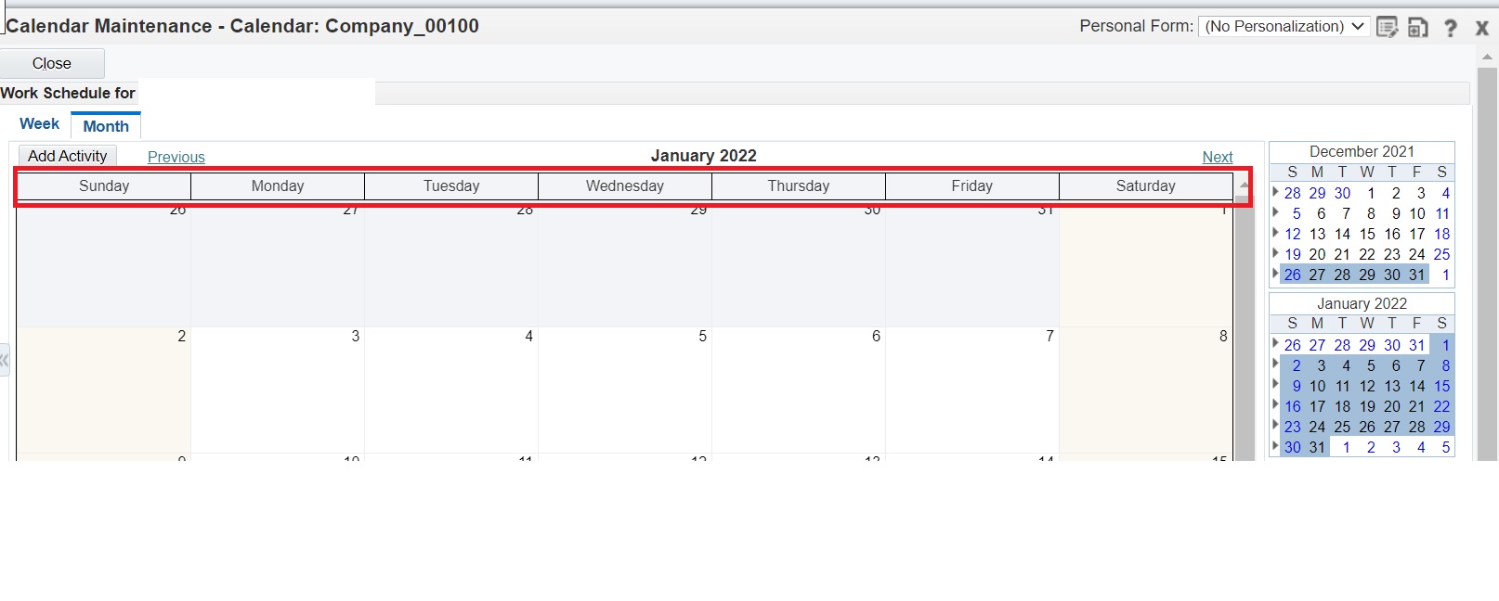
Task: Open the next month via Next link
Action: point(1218,157)
